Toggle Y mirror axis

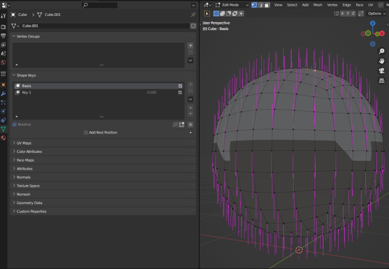(x=348, y=14)
